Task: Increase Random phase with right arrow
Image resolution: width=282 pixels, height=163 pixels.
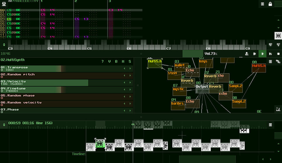Action: (130, 97)
